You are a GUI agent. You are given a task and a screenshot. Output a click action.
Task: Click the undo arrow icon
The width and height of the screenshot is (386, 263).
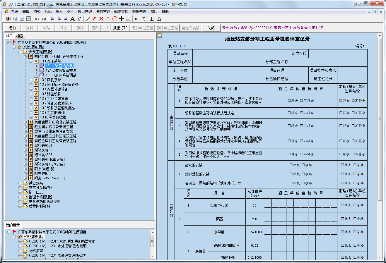[x=37, y=19]
